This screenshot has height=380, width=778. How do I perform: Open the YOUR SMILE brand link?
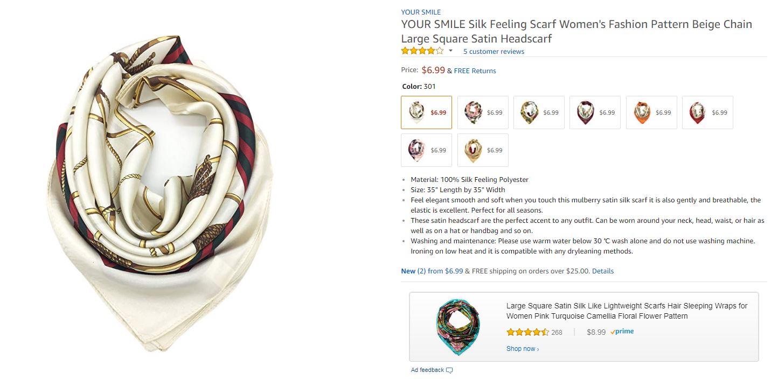coord(421,12)
